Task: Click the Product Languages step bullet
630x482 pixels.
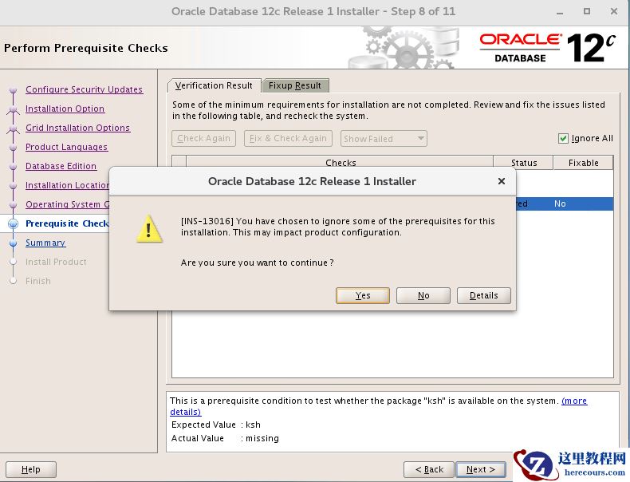Action: coord(14,147)
